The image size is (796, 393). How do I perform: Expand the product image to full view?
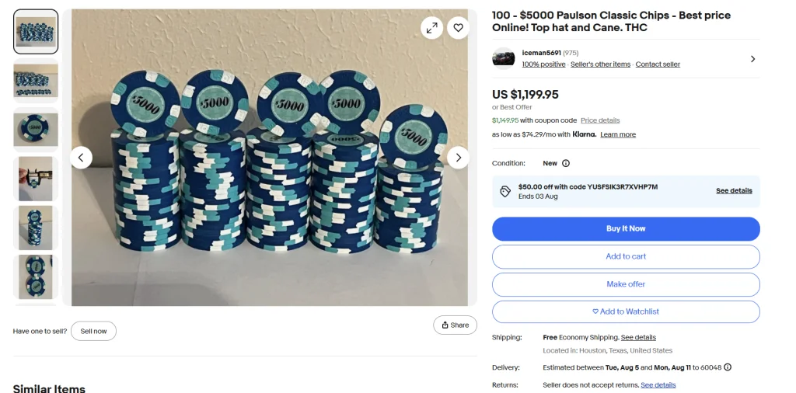coord(431,28)
